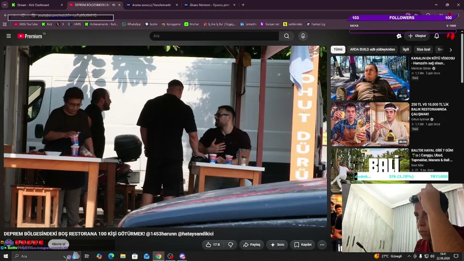Open the weather widget showing 27°C Güneşli

tap(388, 256)
